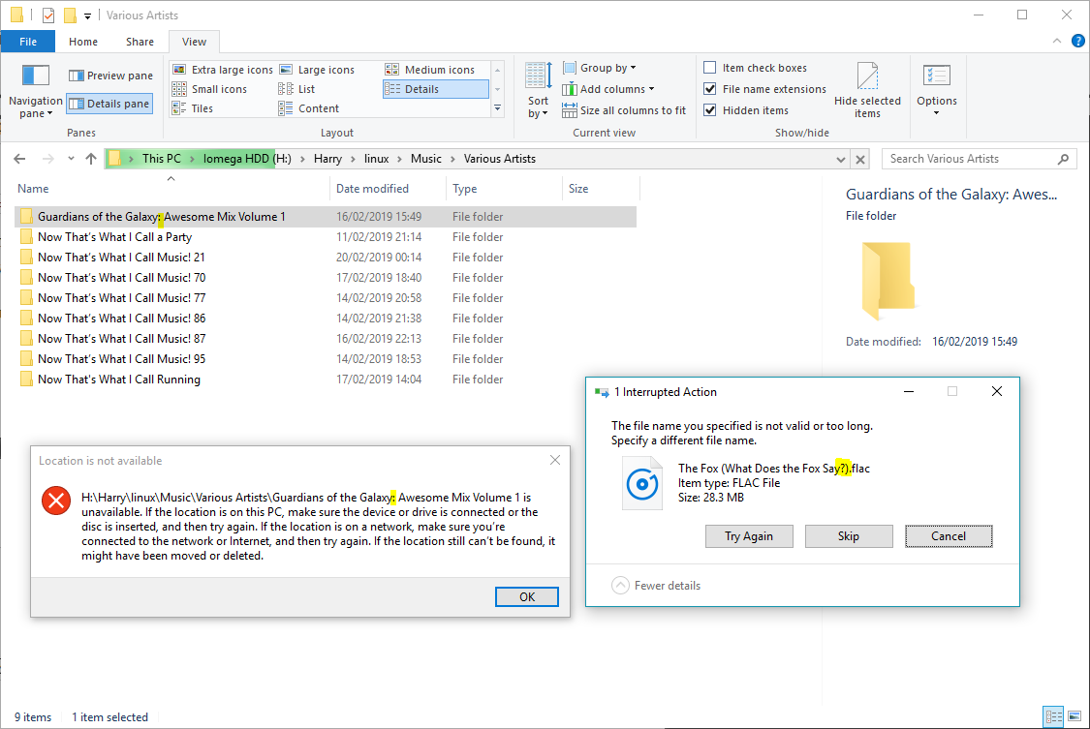Click the Harry breadcrumb
1090x729 pixels.
327,159
